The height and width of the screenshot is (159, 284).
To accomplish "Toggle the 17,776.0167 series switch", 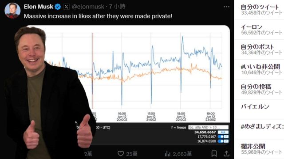I will coord(223,136).
